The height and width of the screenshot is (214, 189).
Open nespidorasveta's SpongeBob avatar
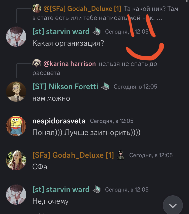coord(16,126)
